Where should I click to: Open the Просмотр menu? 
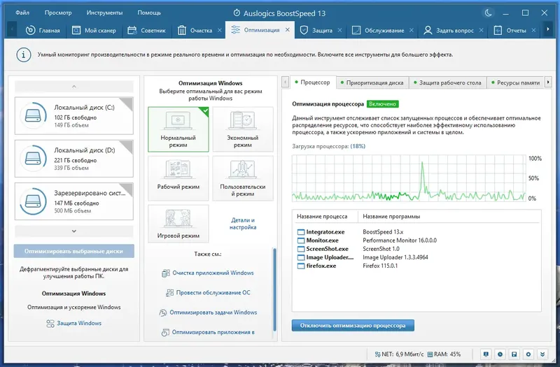[58, 13]
